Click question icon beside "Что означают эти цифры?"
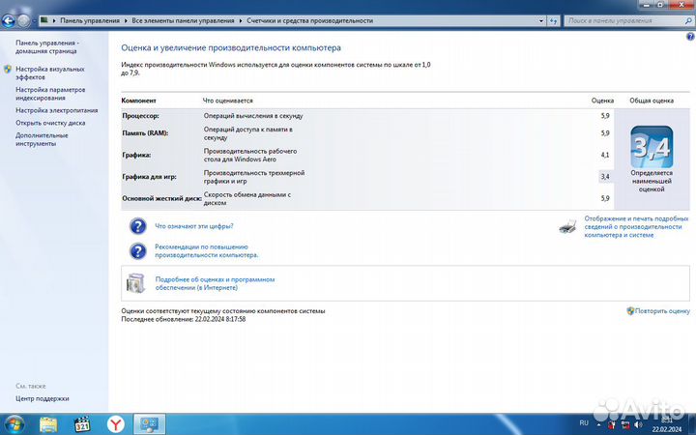Image resolution: width=696 pixels, height=435 pixels. click(138, 226)
